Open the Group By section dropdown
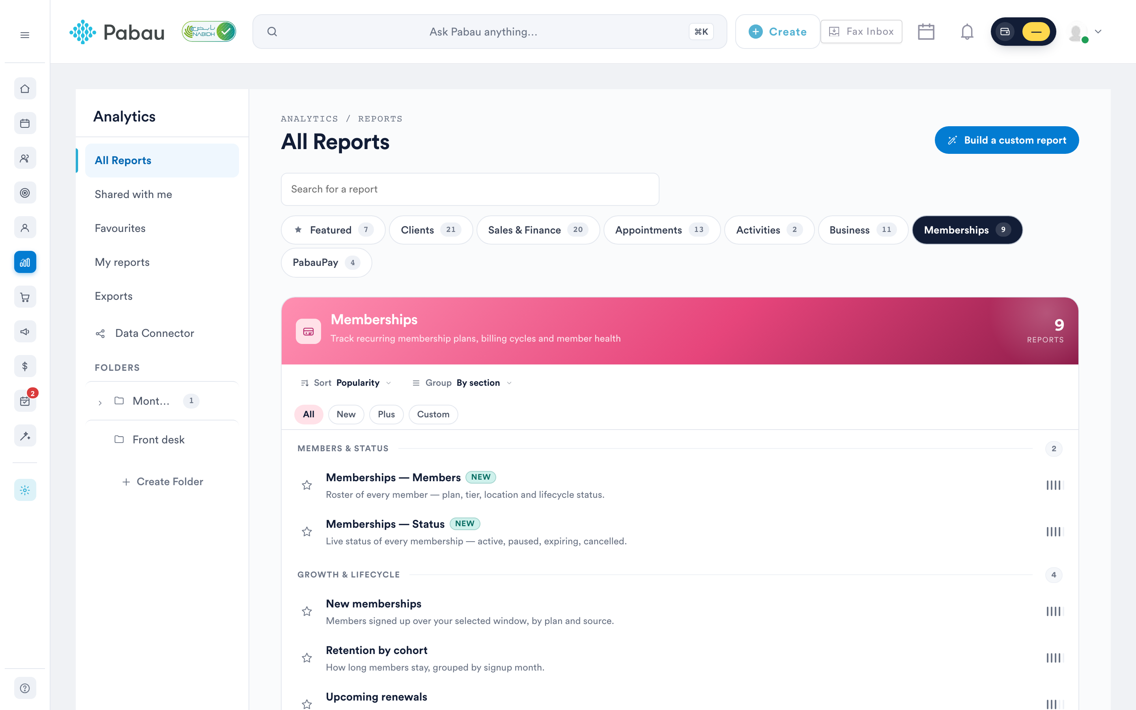This screenshot has height=710, width=1136. pyautogui.click(x=462, y=383)
